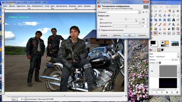This screenshot has width=182, height=102.
Task: Open navigation preview at canvas corner
Action: pos(126,96)
